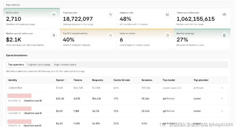Click the 20.54k sessions cell
Viewport: 235px width, 128px height.
pos(145,111)
